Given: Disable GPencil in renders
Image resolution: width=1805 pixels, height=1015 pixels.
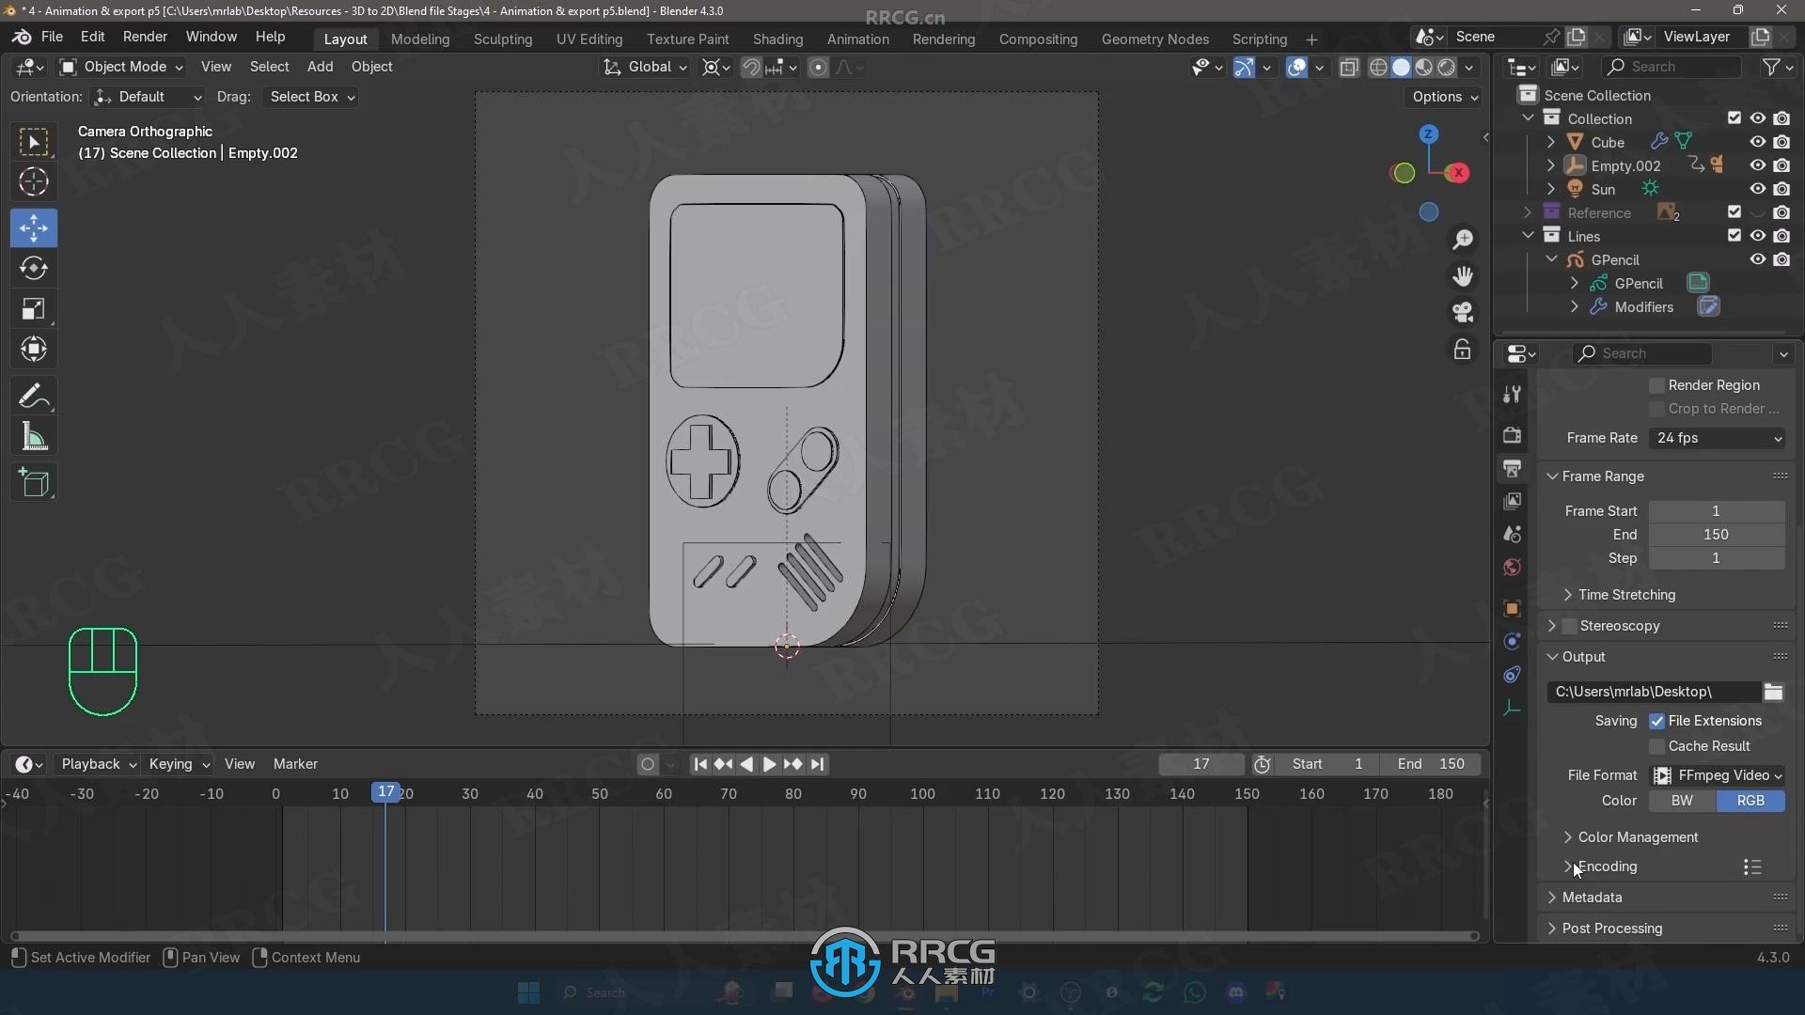Looking at the screenshot, I should pyautogui.click(x=1781, y=259).
